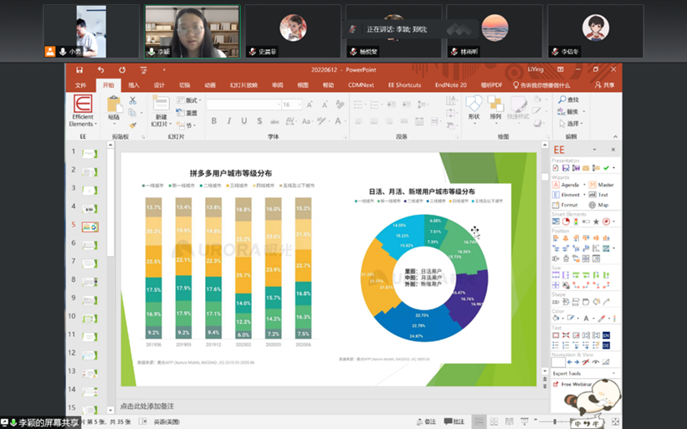Switch to the EE Shortcuts ribbon tab
The height and width of the screenshot is (429, 687).
click(404, 85)
